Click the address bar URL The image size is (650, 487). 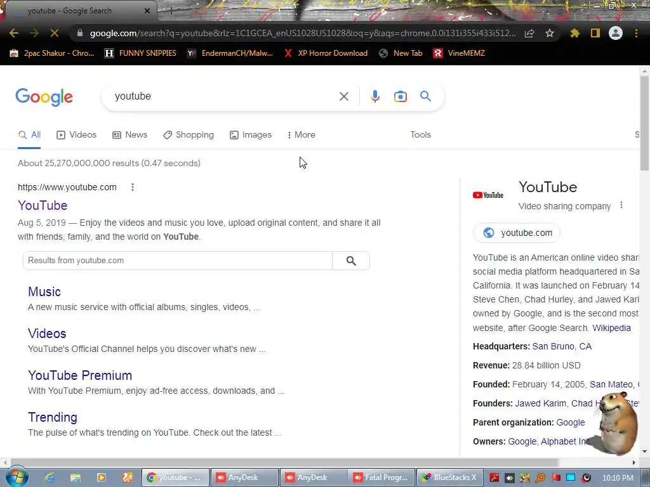click(303, 33)
